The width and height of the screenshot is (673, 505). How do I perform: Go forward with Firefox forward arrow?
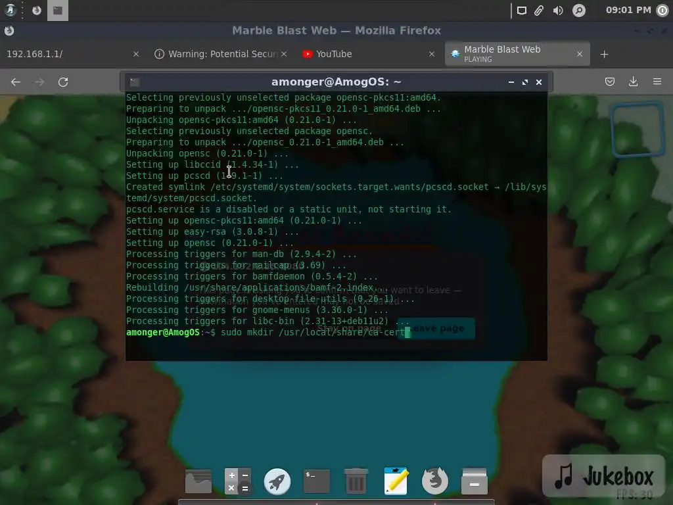[x=39, y=82]
